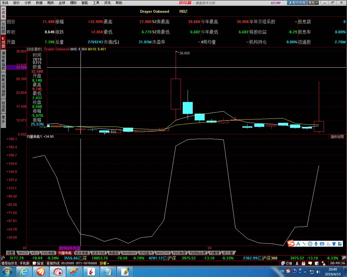347x277 pixels.
Task: Switch to the 市场盈亏 indicator tab
Action: [x=146, y=253]
